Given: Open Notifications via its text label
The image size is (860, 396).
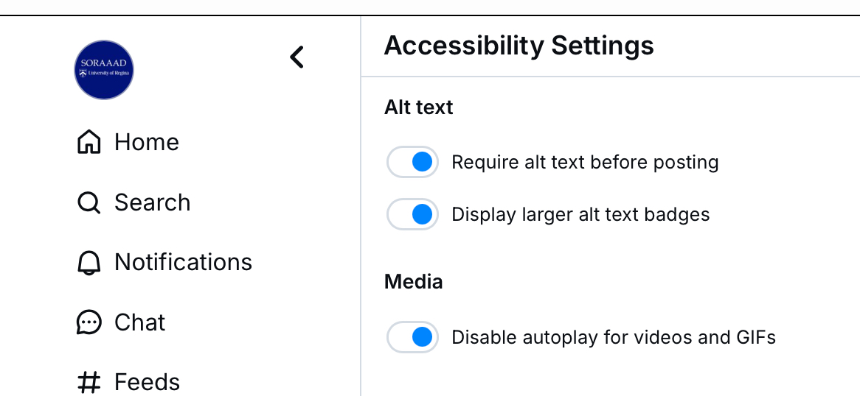Looking at the screenshot, I should [183, 263].
